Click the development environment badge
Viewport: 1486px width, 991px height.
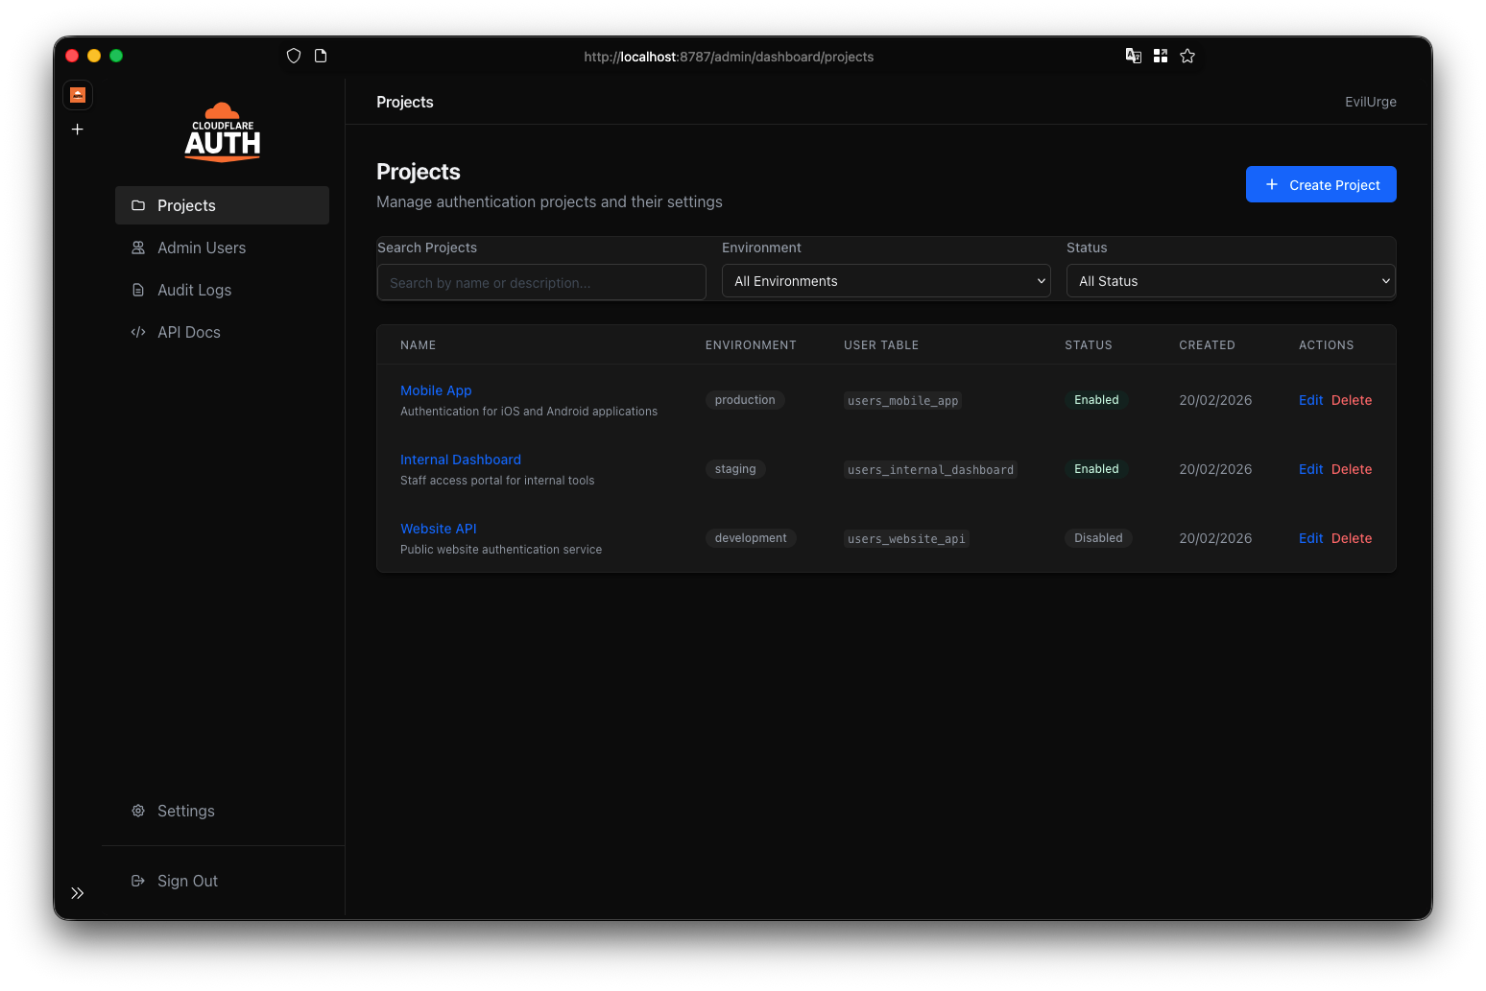(751, 538)
